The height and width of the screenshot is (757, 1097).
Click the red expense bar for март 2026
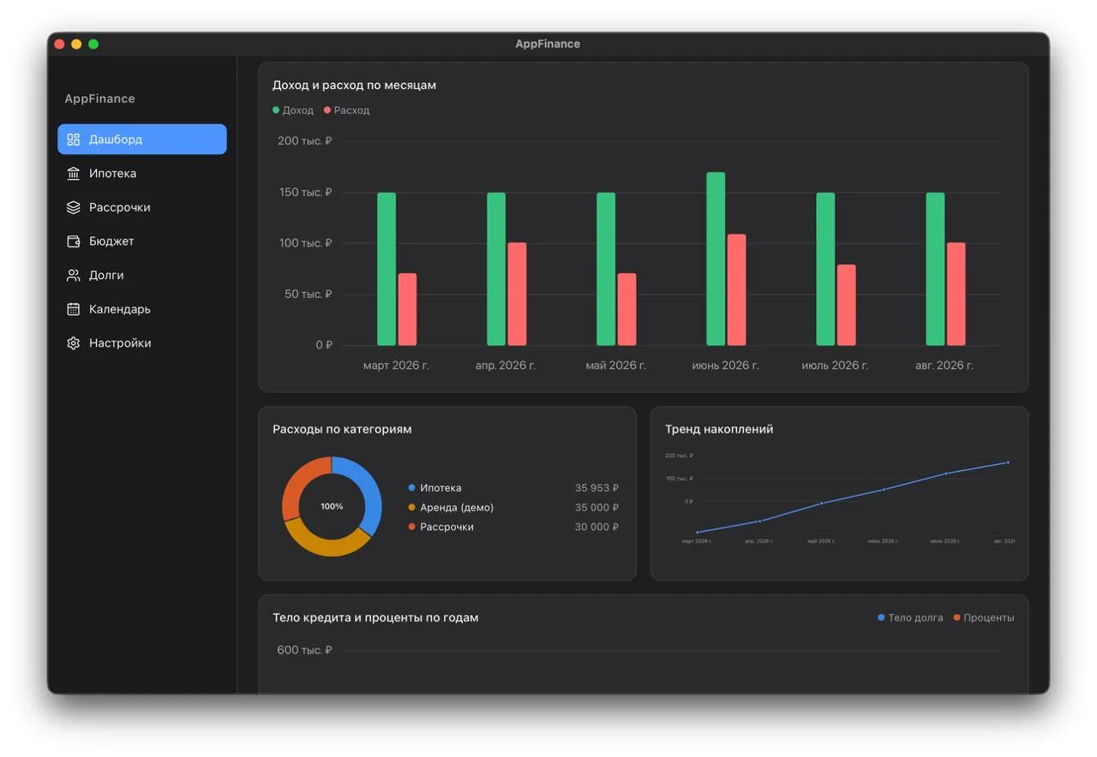(407, 310)
